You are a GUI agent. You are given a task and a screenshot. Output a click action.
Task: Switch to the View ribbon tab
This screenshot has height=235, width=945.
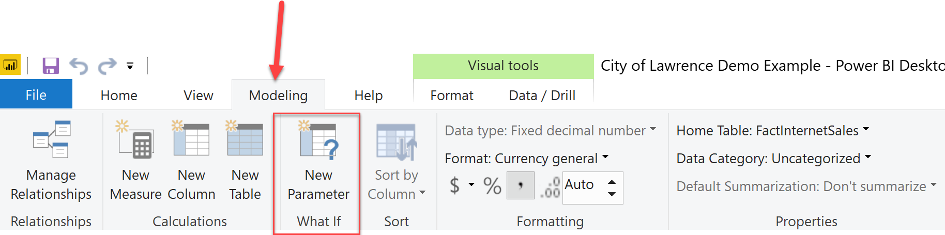[x=199, y=96]
